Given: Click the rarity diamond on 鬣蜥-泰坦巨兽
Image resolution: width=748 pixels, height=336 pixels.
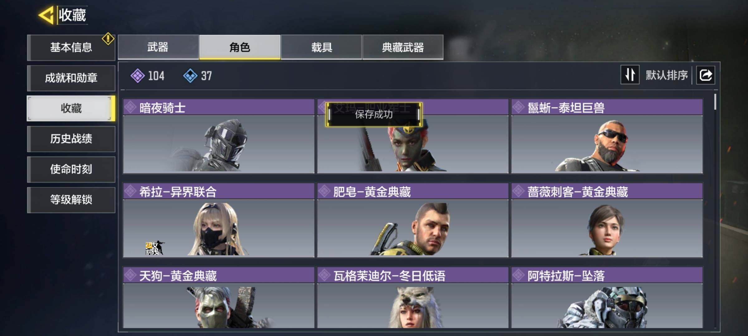Looking at the screenshot, I should (518, 107).
